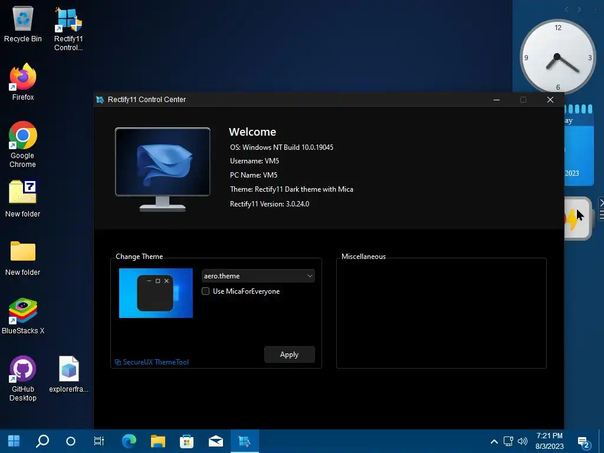Click the Welcome heading
The width and height of the screenshot is (604, 453).
252,132
